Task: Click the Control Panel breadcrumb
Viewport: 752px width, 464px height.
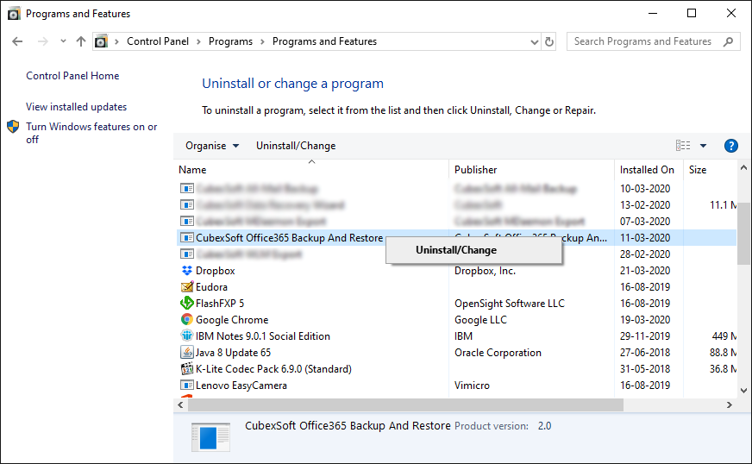Action: click(x=158, y=41)
